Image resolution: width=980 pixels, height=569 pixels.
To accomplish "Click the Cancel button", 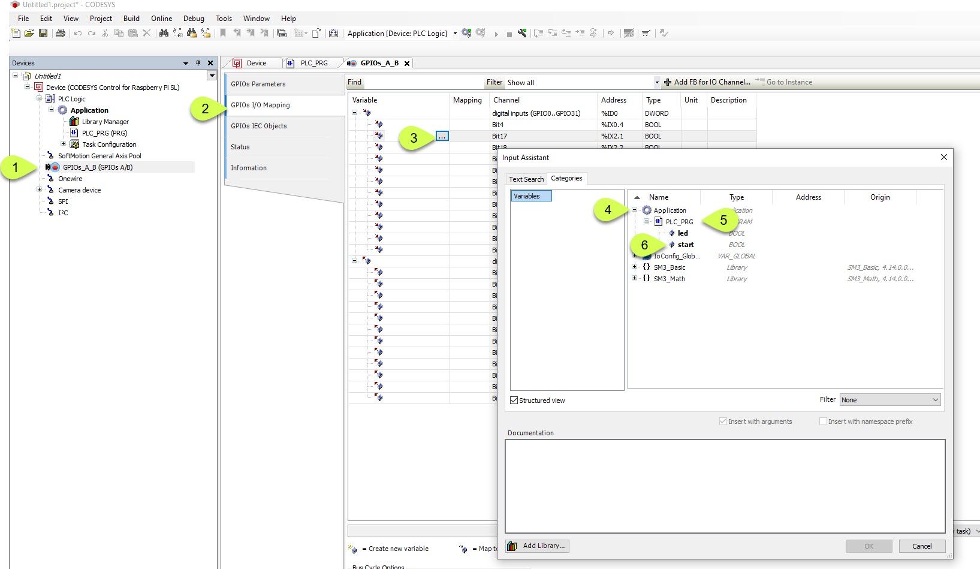I will 921,546.
